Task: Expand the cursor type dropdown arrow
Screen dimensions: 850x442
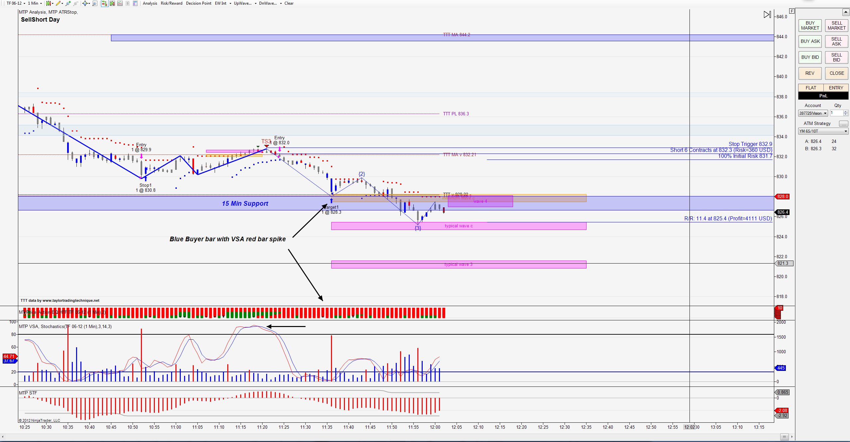Action: pyautogui.click(x=89, y=3)
